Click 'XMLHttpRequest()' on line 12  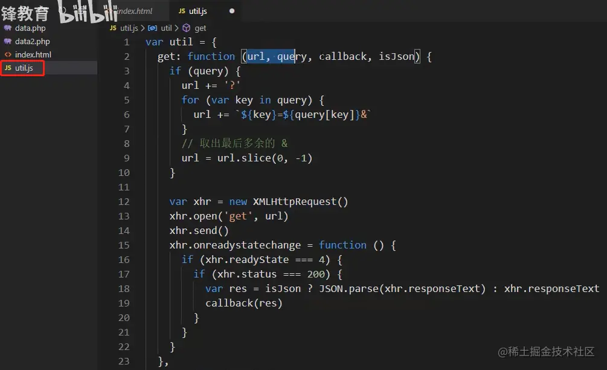click(x=300, y=202)
